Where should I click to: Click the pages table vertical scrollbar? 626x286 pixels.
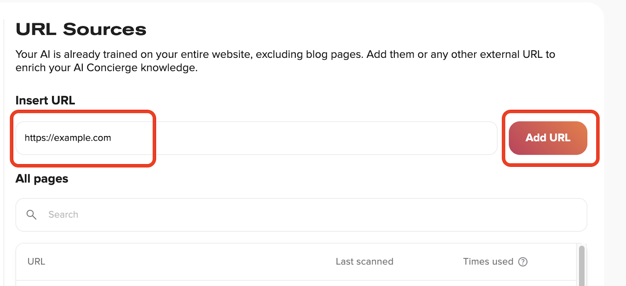[581, 266]
